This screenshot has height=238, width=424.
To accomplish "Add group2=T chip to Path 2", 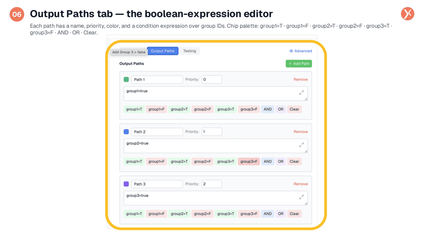I will (179, 161).
